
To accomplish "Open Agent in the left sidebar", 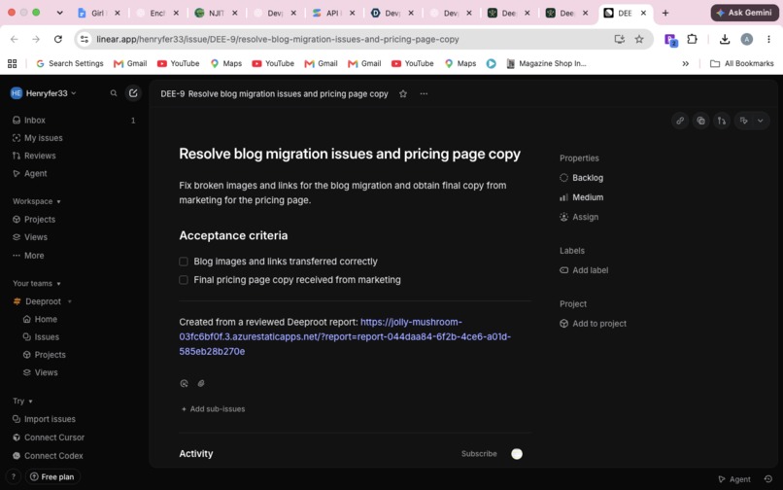I will click(74, 173).
